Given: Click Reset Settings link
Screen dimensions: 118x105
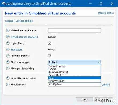Looking at the screenshot, I should click(106, 13).
